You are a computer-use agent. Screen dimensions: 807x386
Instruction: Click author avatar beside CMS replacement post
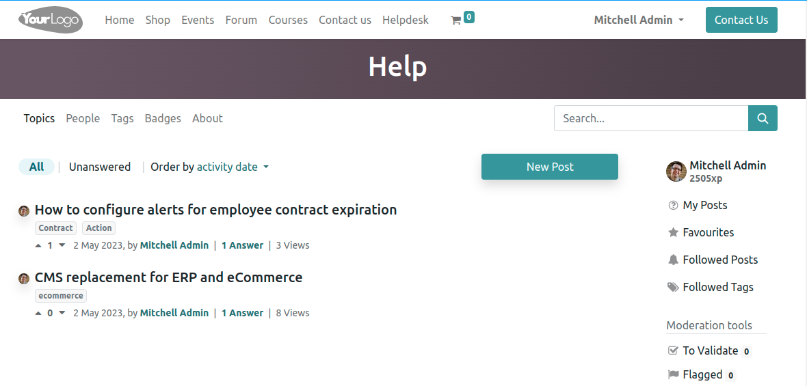(x=24, y=279)
